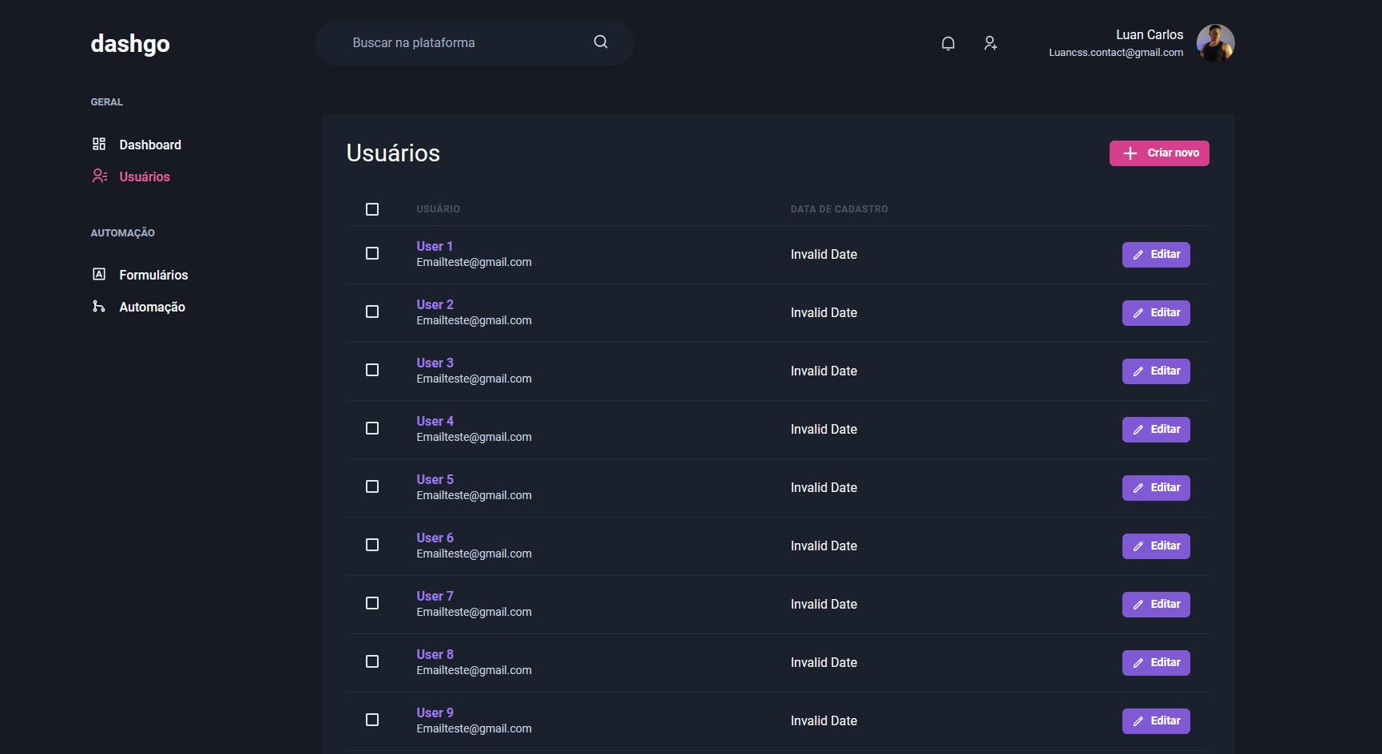
Task: Check the User 9 checkbox
Action: 372,720
